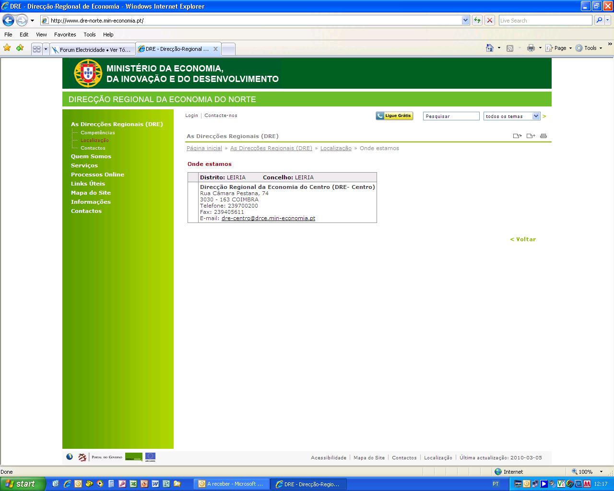Switch to Forum Electricidade tab
Screen dimensions: 614x491
(x=92, y=49)
